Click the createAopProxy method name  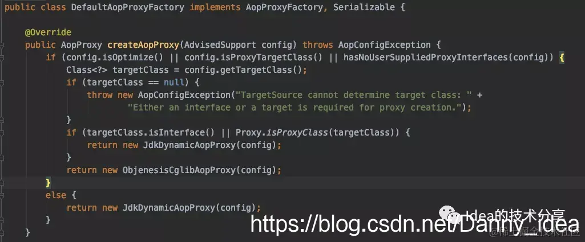143,45
